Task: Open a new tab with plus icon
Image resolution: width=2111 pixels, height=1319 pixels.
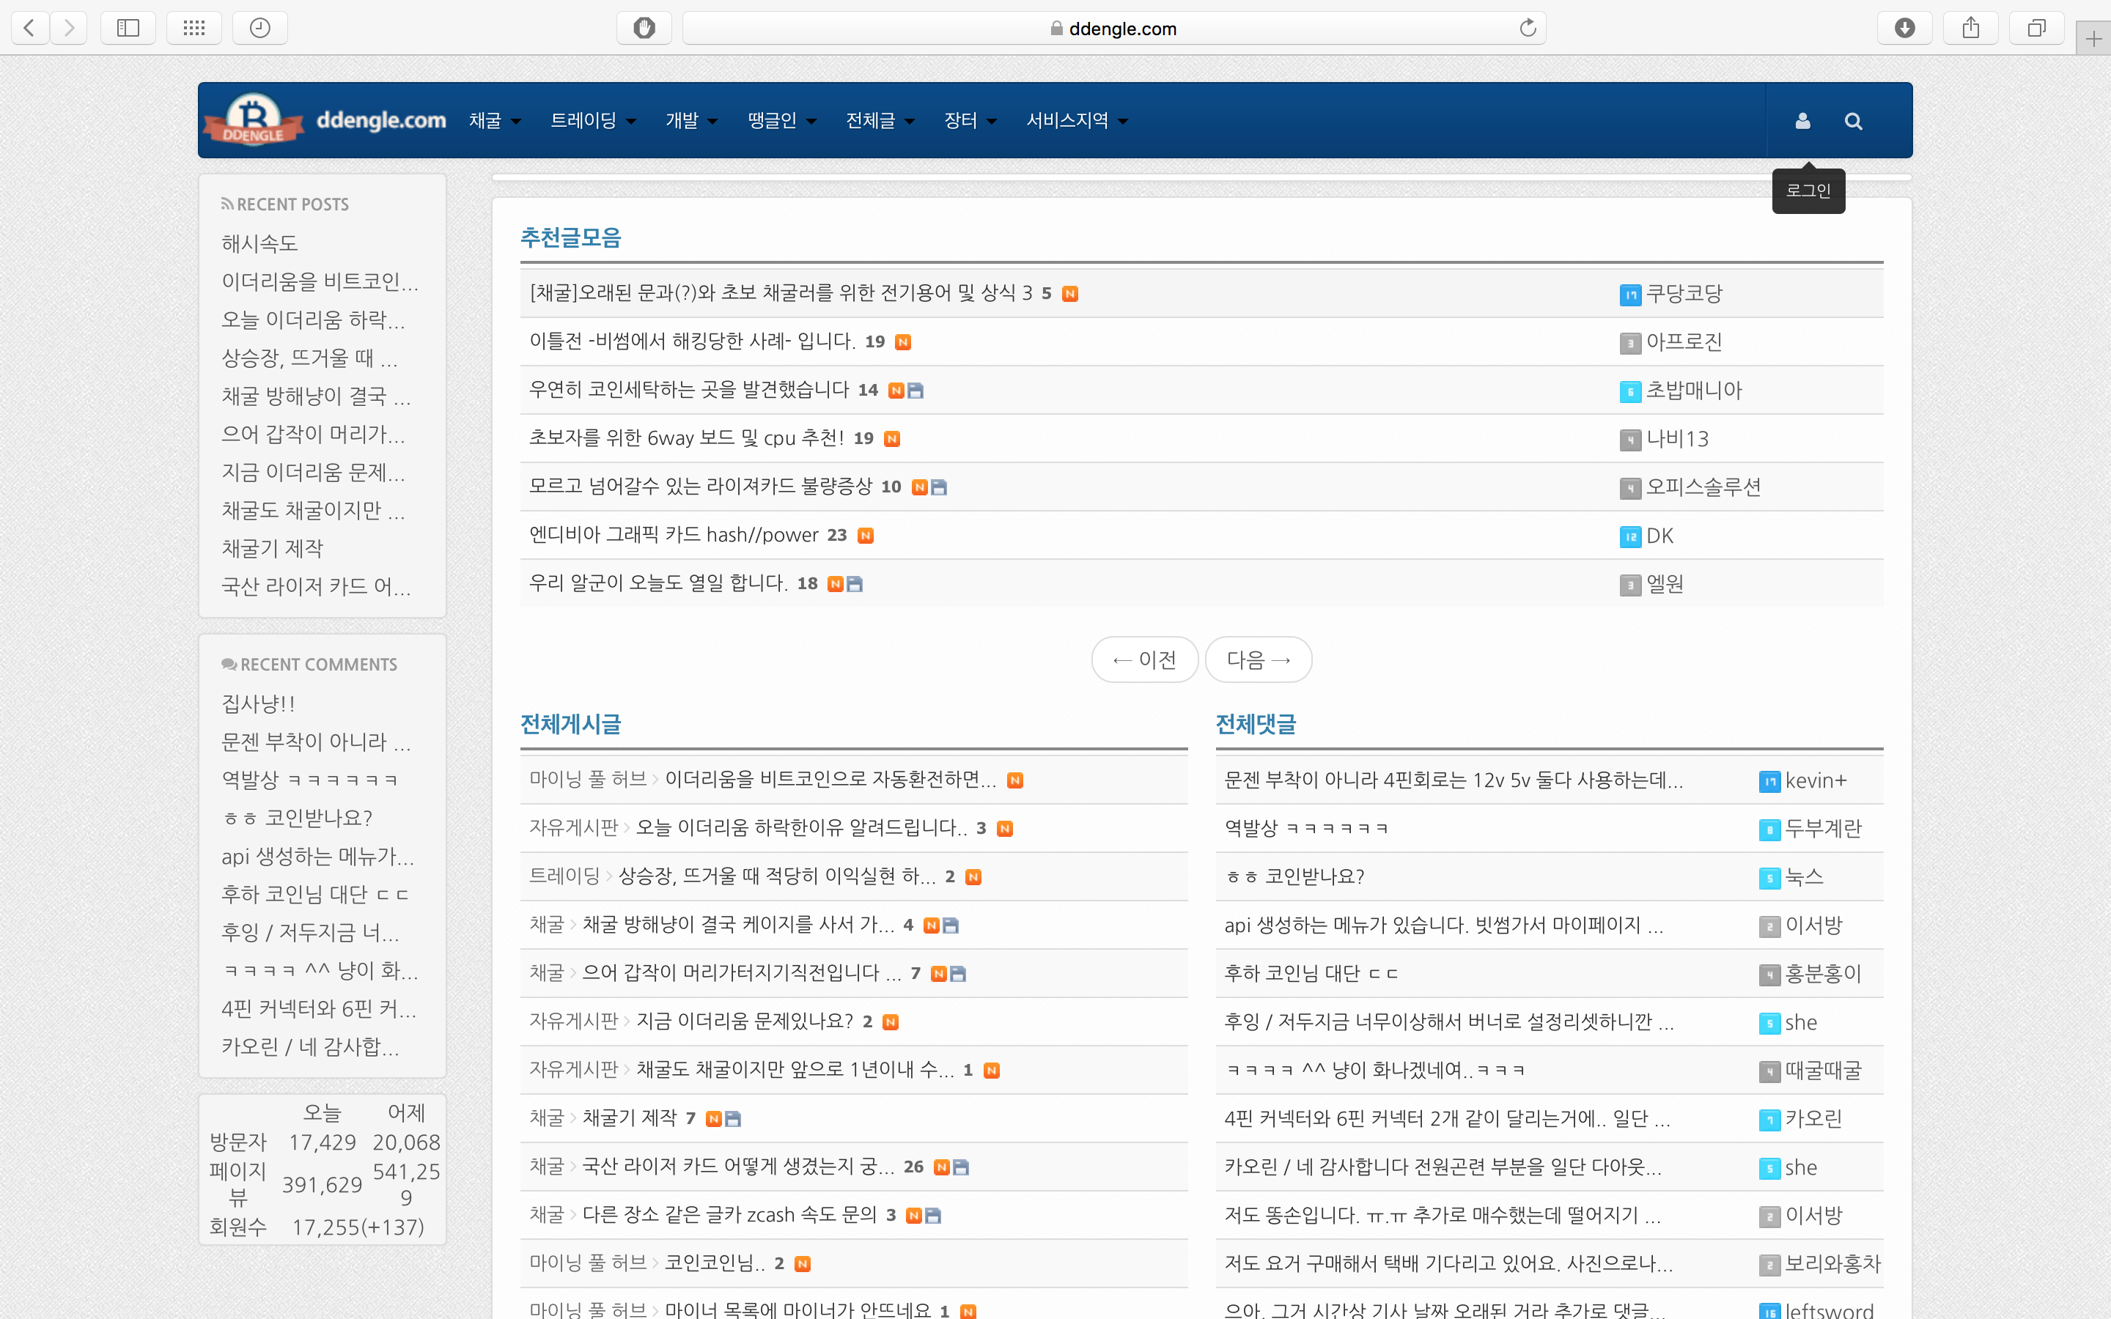Action: tap(2093, 38)
